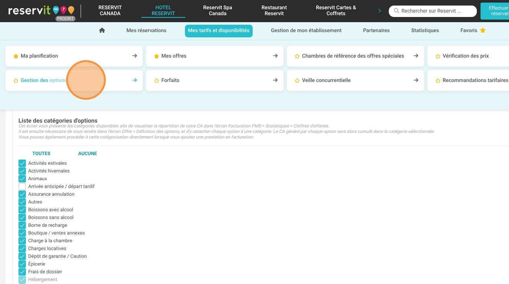Open Mes tarifs et disponibilités menu
The image size is (509, 284).
(219, 31)
